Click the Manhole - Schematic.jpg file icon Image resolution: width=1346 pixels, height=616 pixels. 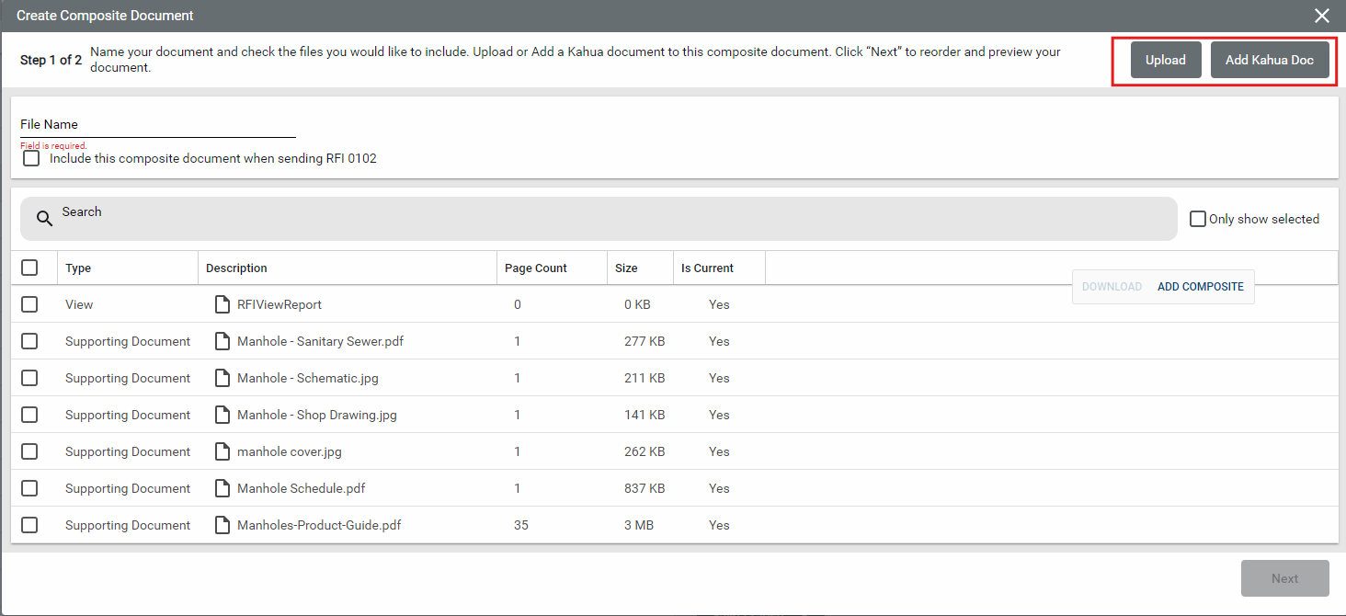[x=222, y=378]
